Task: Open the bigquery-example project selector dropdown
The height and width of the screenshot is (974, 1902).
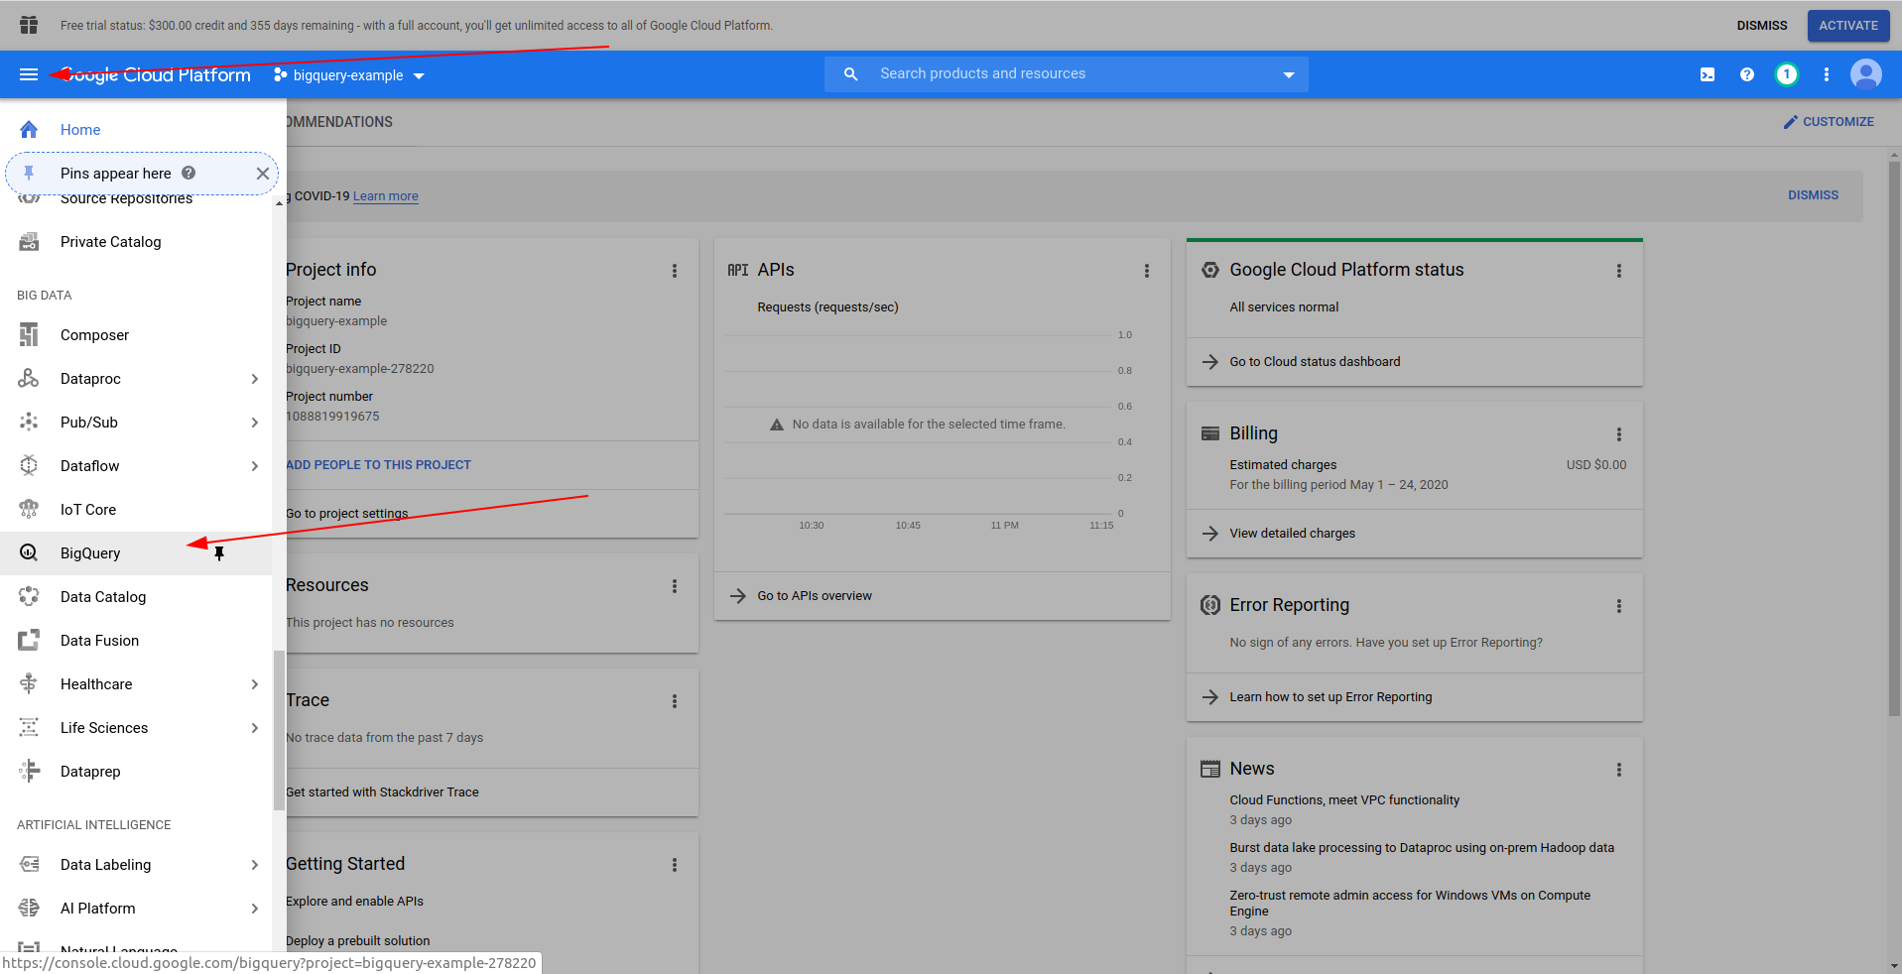Action: [x=349, y=75]
